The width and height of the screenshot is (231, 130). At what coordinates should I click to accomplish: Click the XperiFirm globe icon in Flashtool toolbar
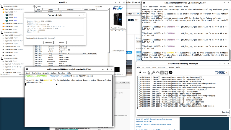171,72
